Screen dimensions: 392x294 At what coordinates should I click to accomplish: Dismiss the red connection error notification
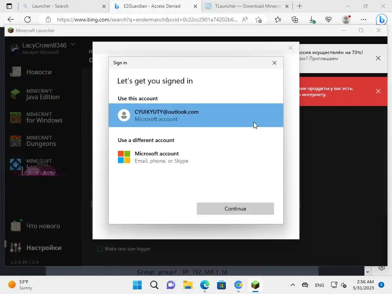[x=378, y=91]
